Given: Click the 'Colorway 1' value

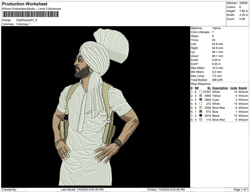Looking at the screenshot, I should click(x=23, y=24).
